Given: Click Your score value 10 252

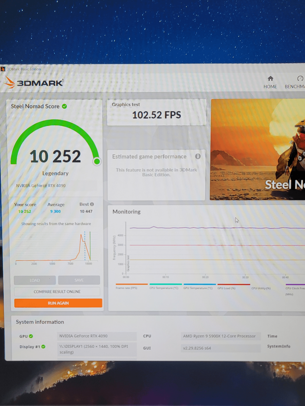Looking at the screenshot, I should click(25, 211).
